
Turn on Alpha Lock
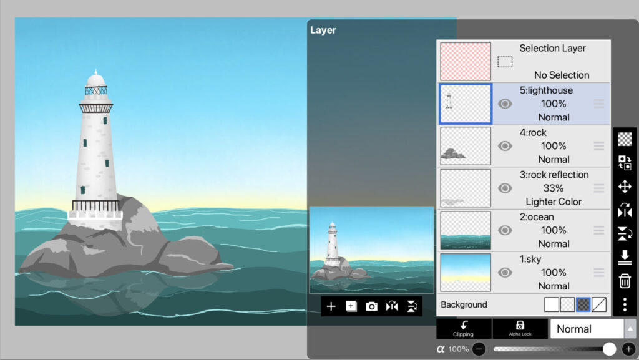(520, 329)
